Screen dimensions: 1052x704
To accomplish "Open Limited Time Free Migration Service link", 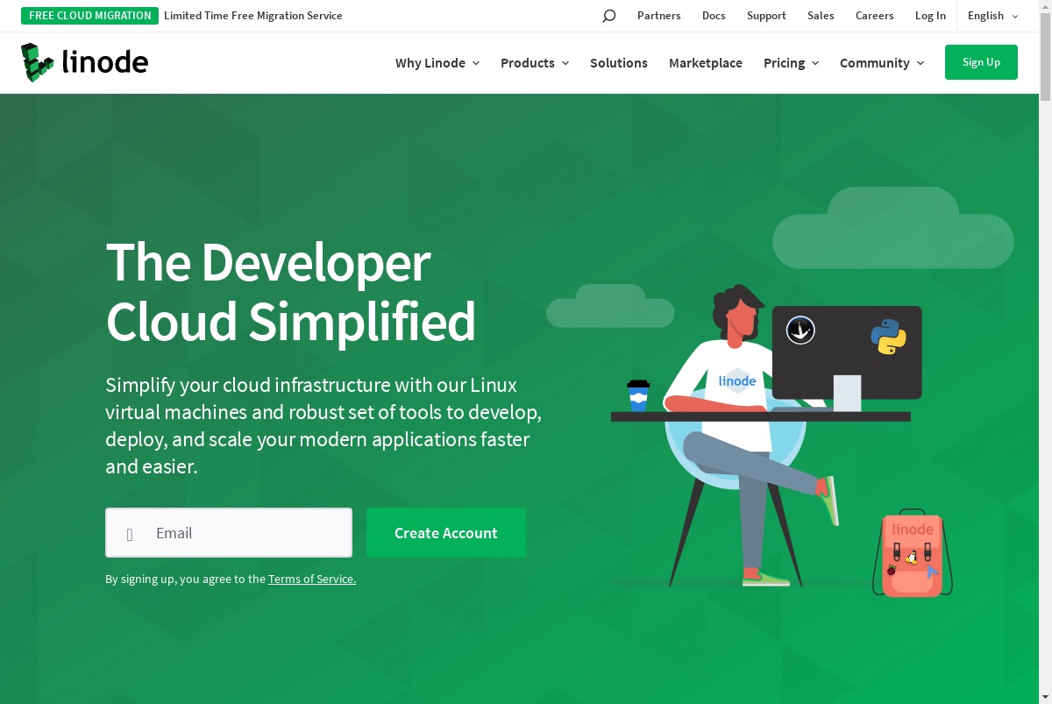I will click(253, 16).
